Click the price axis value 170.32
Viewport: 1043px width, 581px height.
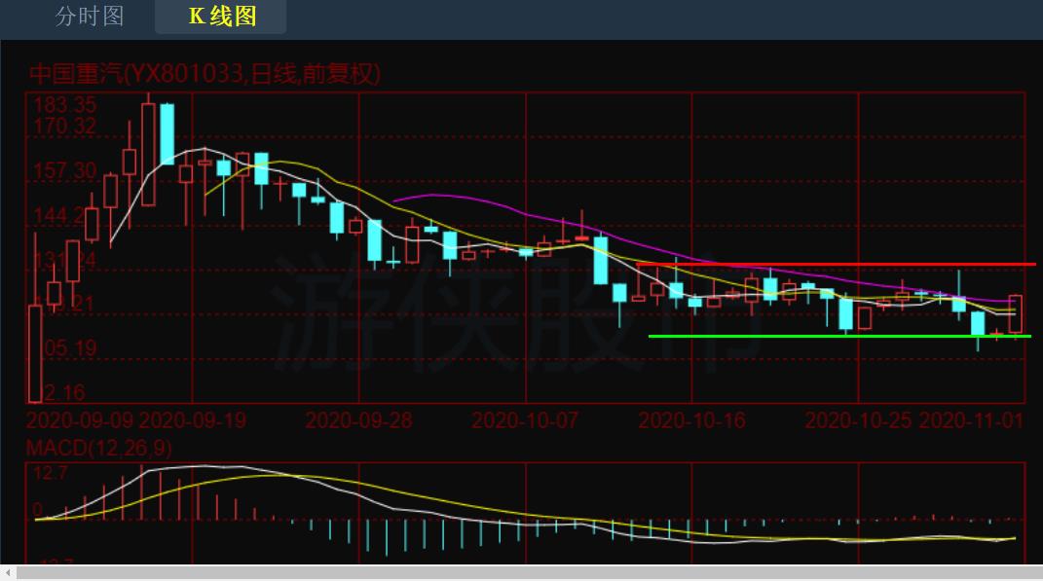(x=64, y=127)
